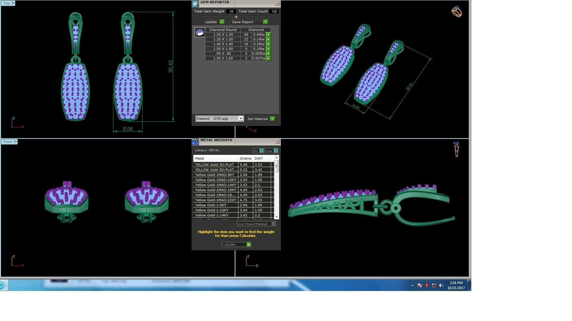The height and width of the screenshot is (321, 572).
Task: Select the Yellow Gold-1MAD:22KY row
Action: click(x=234, y=200)
